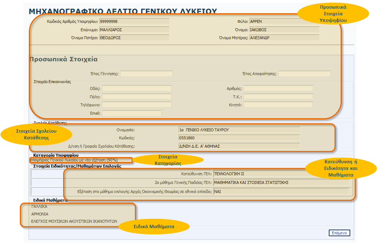The width and height of the screenshot is (386, 248).
Task: Select the Πόλη input field
Action: [x=137, y=96]
